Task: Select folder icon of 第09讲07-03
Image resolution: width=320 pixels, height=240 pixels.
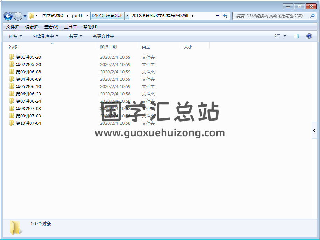Action: point(12,116)
